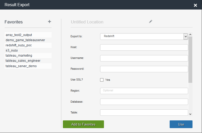The image size is (202, 133).
Task: Click the scrollbar down arrow
Action: click(x=190, y=114)
